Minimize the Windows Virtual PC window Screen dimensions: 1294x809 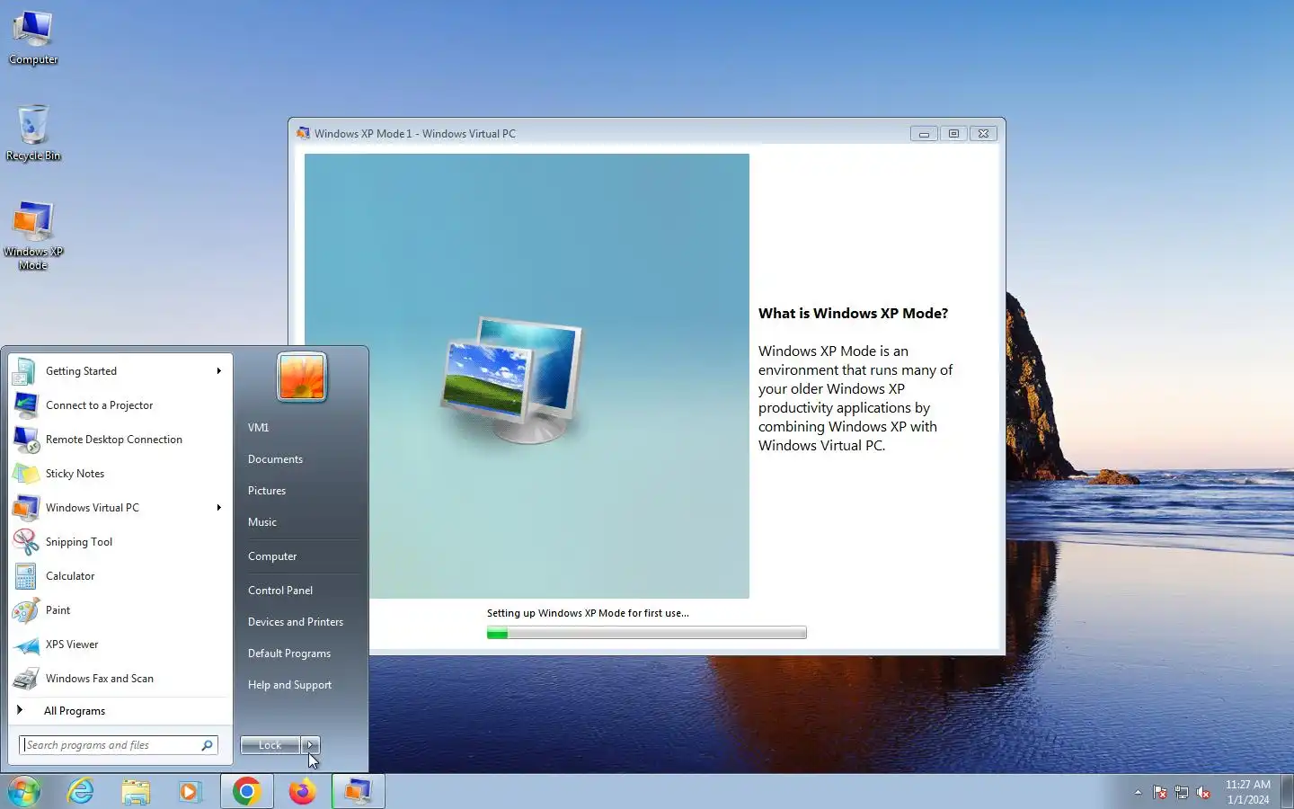point(924,133)
